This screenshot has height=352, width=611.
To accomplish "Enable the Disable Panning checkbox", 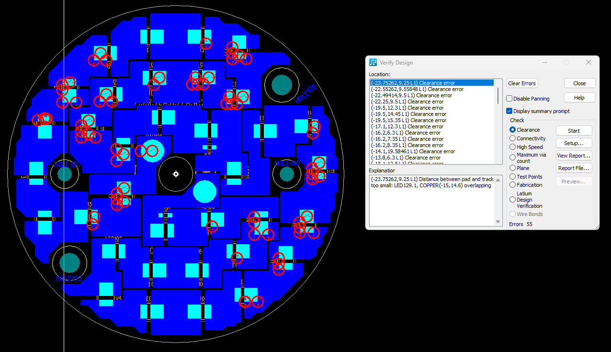I will (x=510, y=99).
